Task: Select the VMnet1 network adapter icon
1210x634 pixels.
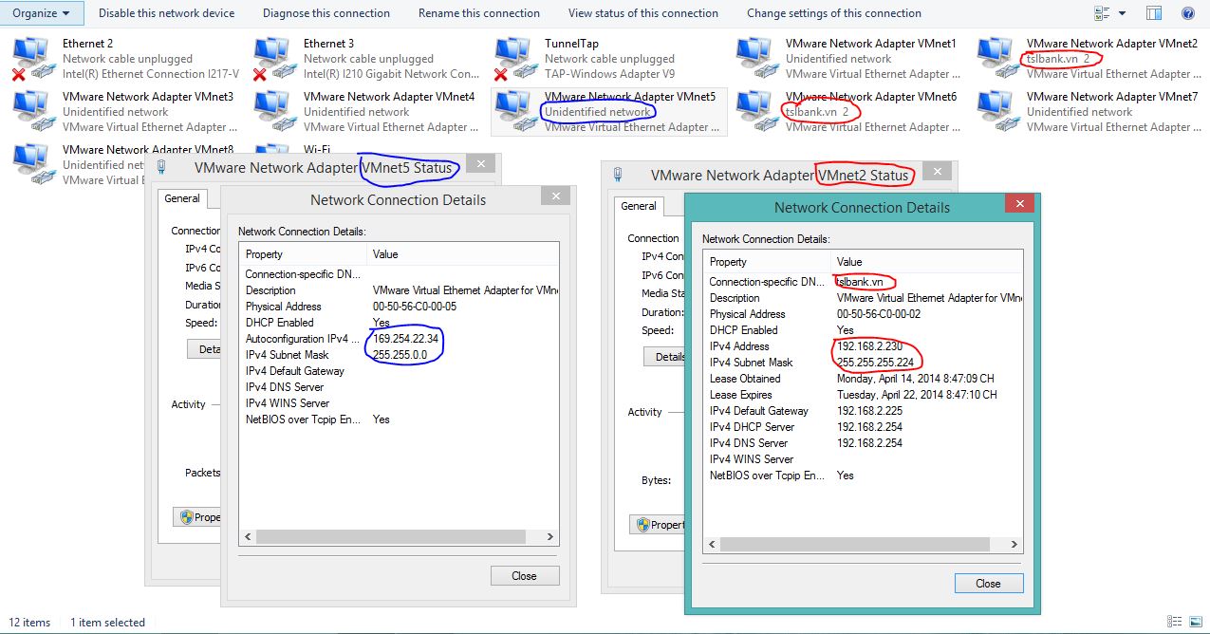Action: (x=754, y=59)
